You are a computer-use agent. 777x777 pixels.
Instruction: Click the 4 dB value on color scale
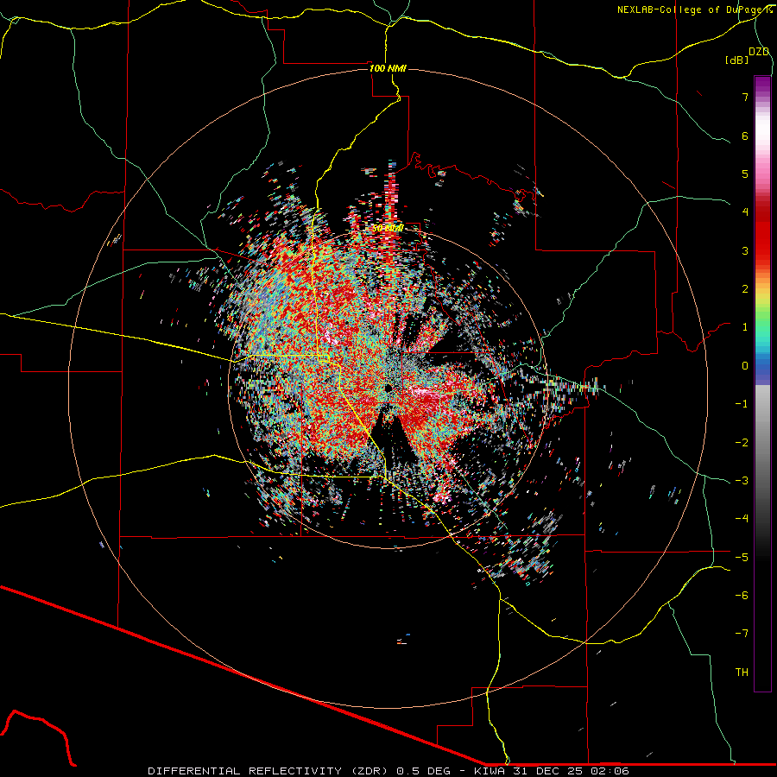pyautogui.click(x=745, y=212)
